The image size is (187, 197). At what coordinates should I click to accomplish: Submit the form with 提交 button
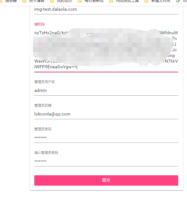[x=106, y=180]
